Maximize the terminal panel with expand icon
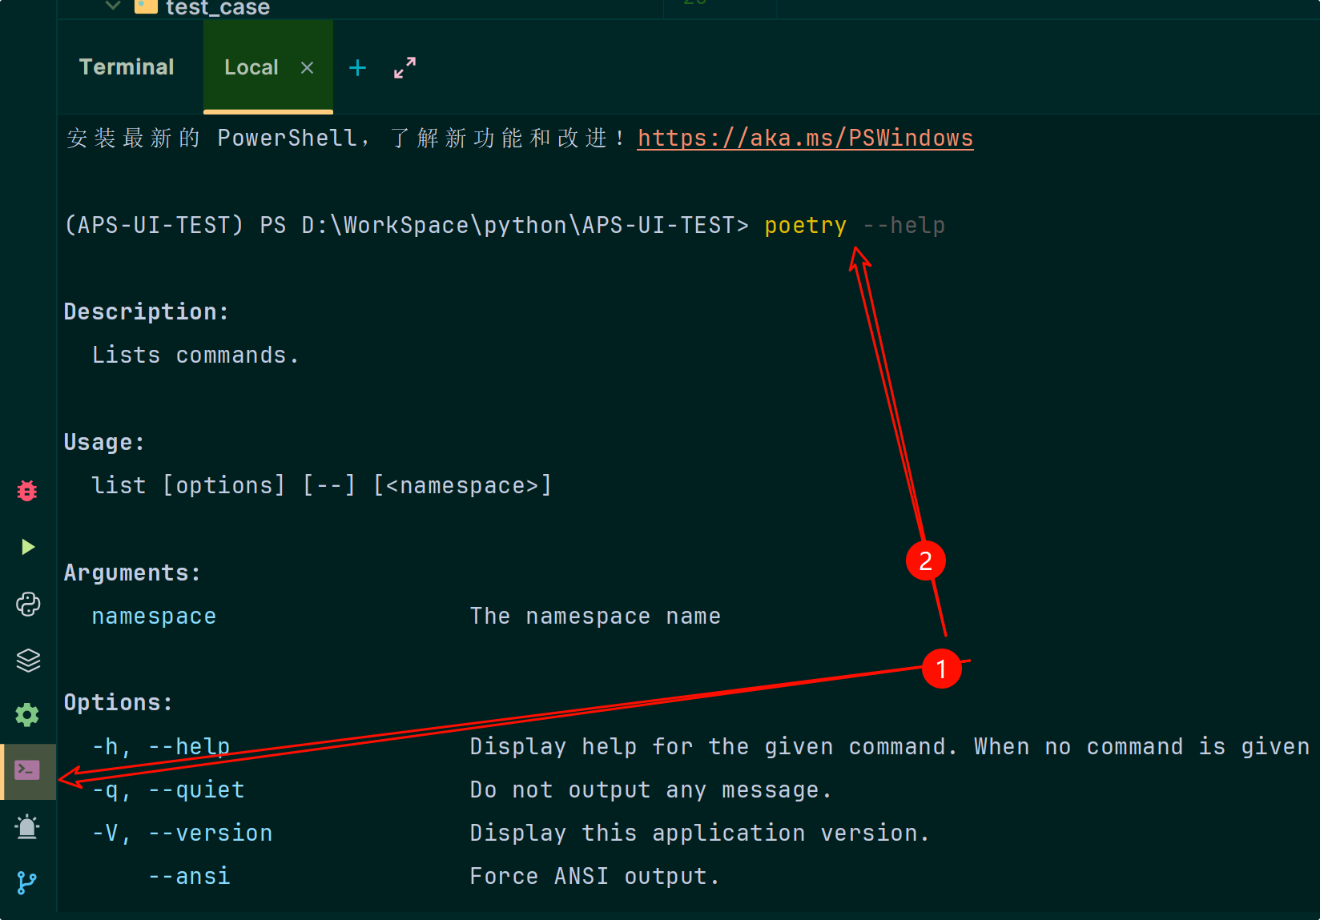Screen dimensions: 1320x920 click(405, 68)
